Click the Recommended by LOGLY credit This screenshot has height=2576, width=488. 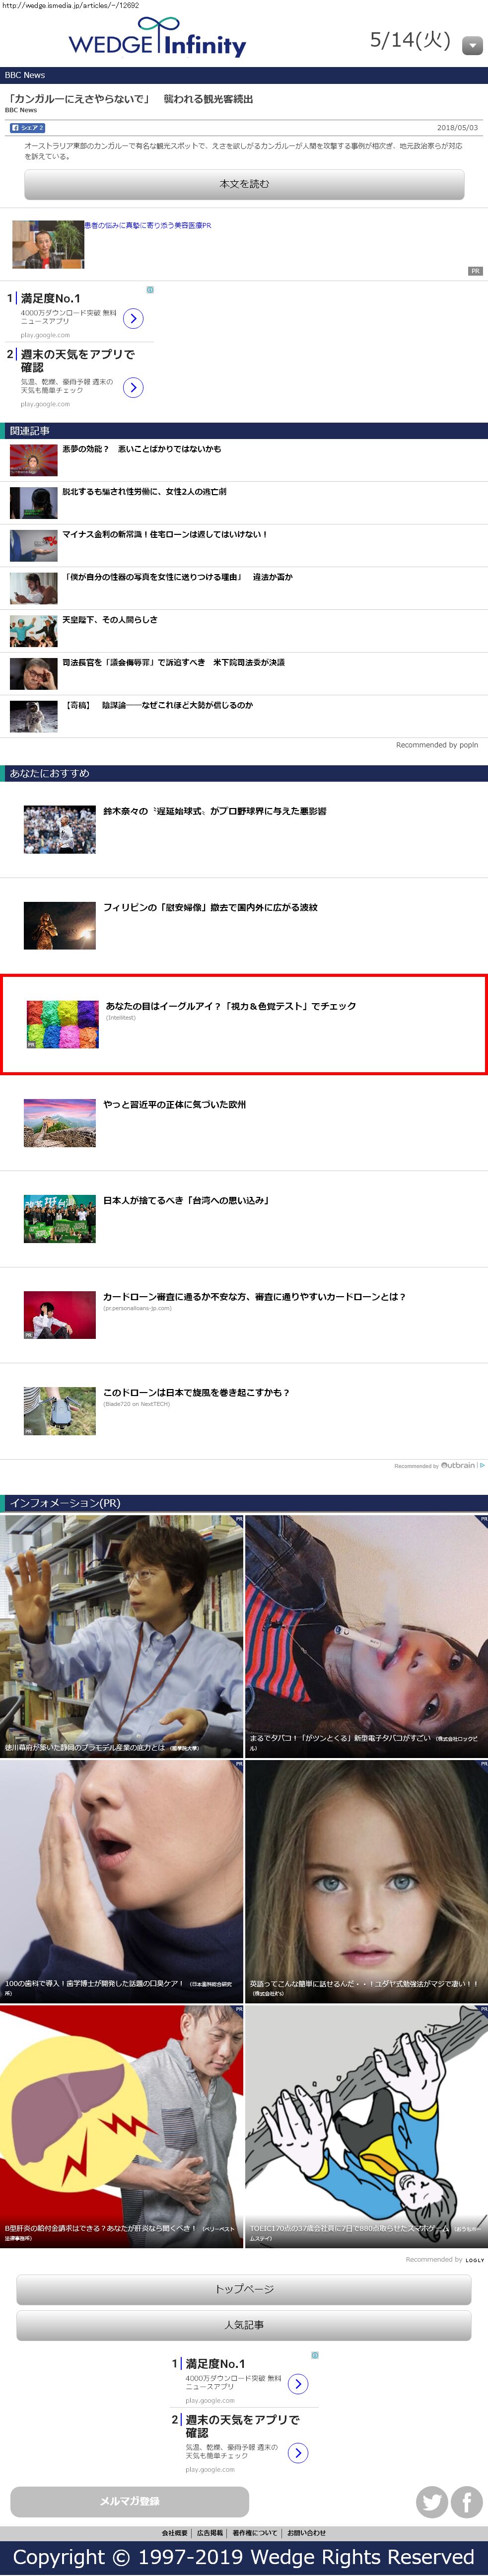(x=445, y=2259)
